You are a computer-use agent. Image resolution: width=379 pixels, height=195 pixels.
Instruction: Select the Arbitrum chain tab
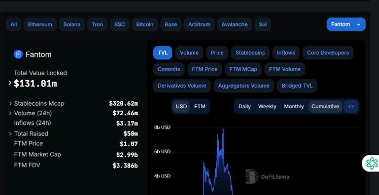pyautogui.click(x=199, y=24)
